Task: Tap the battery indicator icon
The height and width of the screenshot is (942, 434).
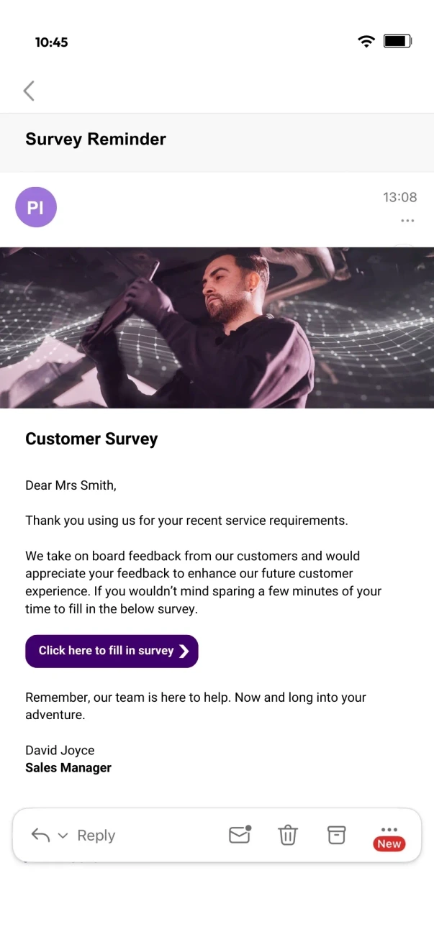Action: click(397, 42)
